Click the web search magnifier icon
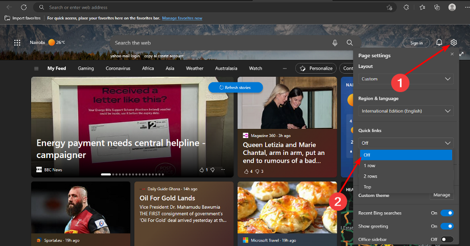 349,43
